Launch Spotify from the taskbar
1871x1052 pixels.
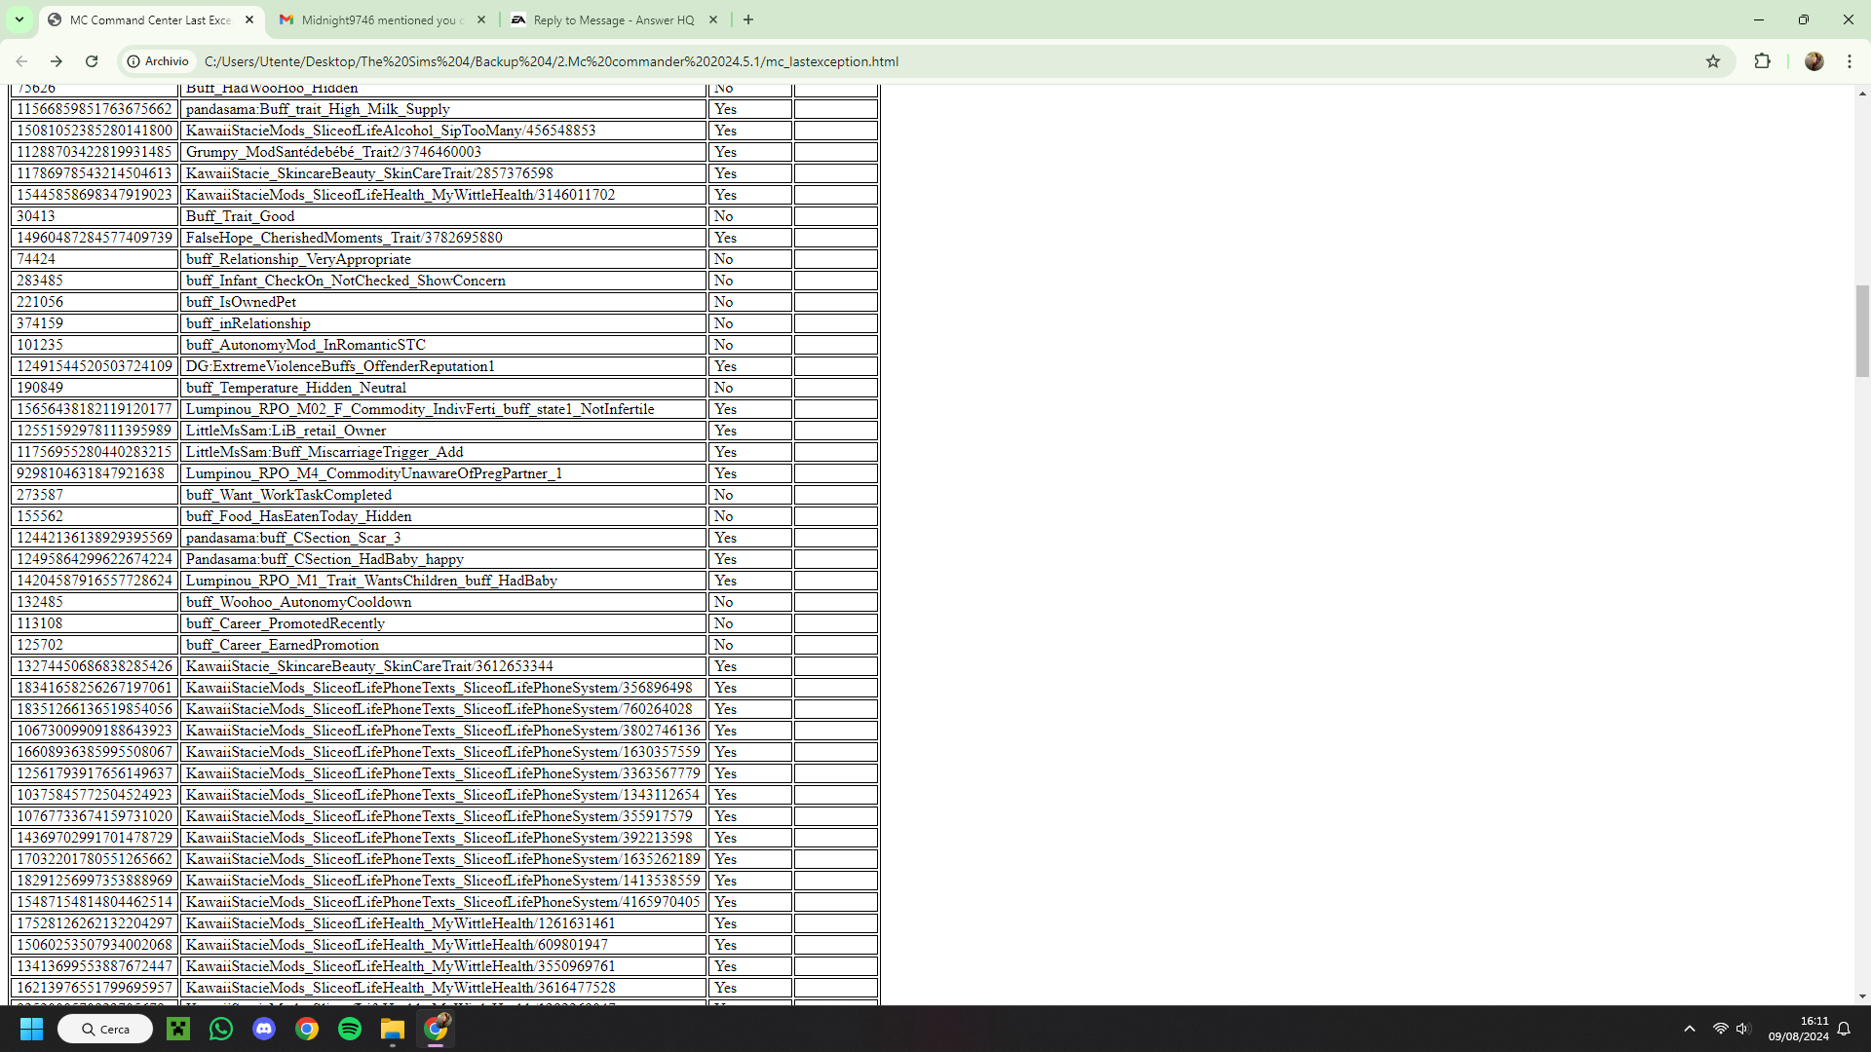(x=349, y=1029)
